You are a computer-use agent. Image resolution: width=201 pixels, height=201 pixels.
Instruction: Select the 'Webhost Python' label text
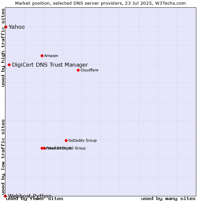[30, 196]
